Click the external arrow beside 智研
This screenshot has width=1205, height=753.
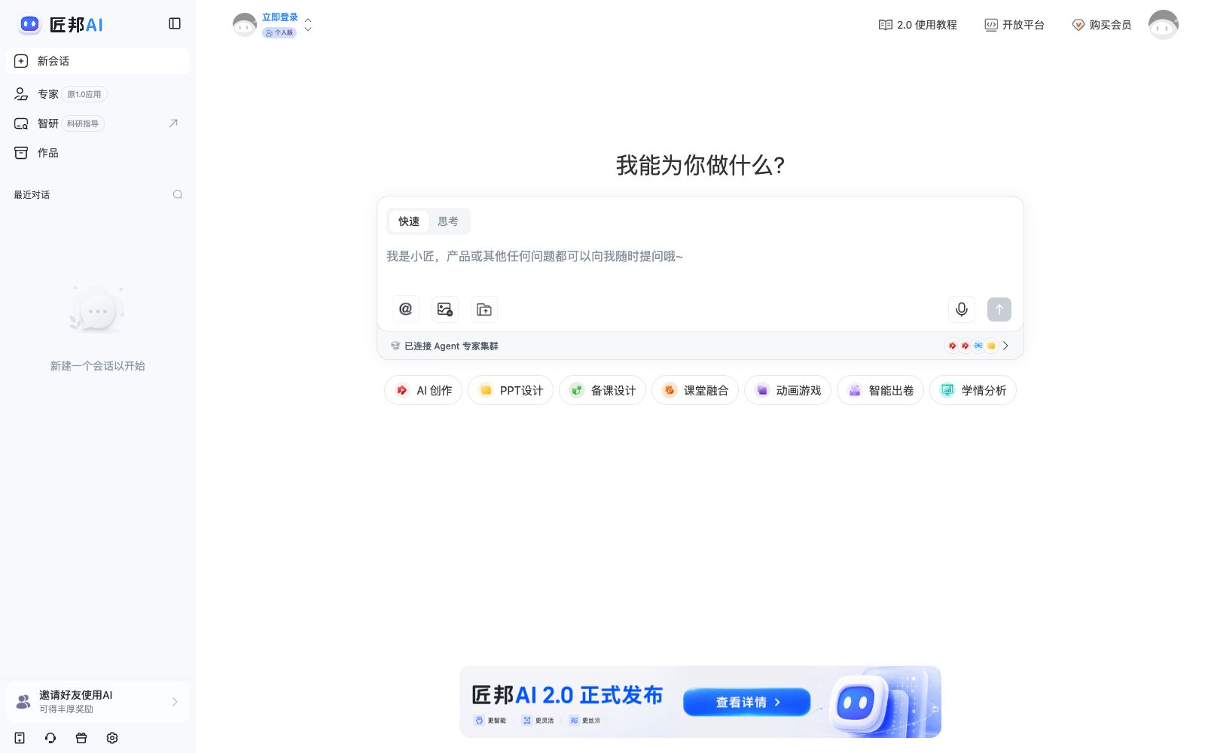click(x=173, y=123)
